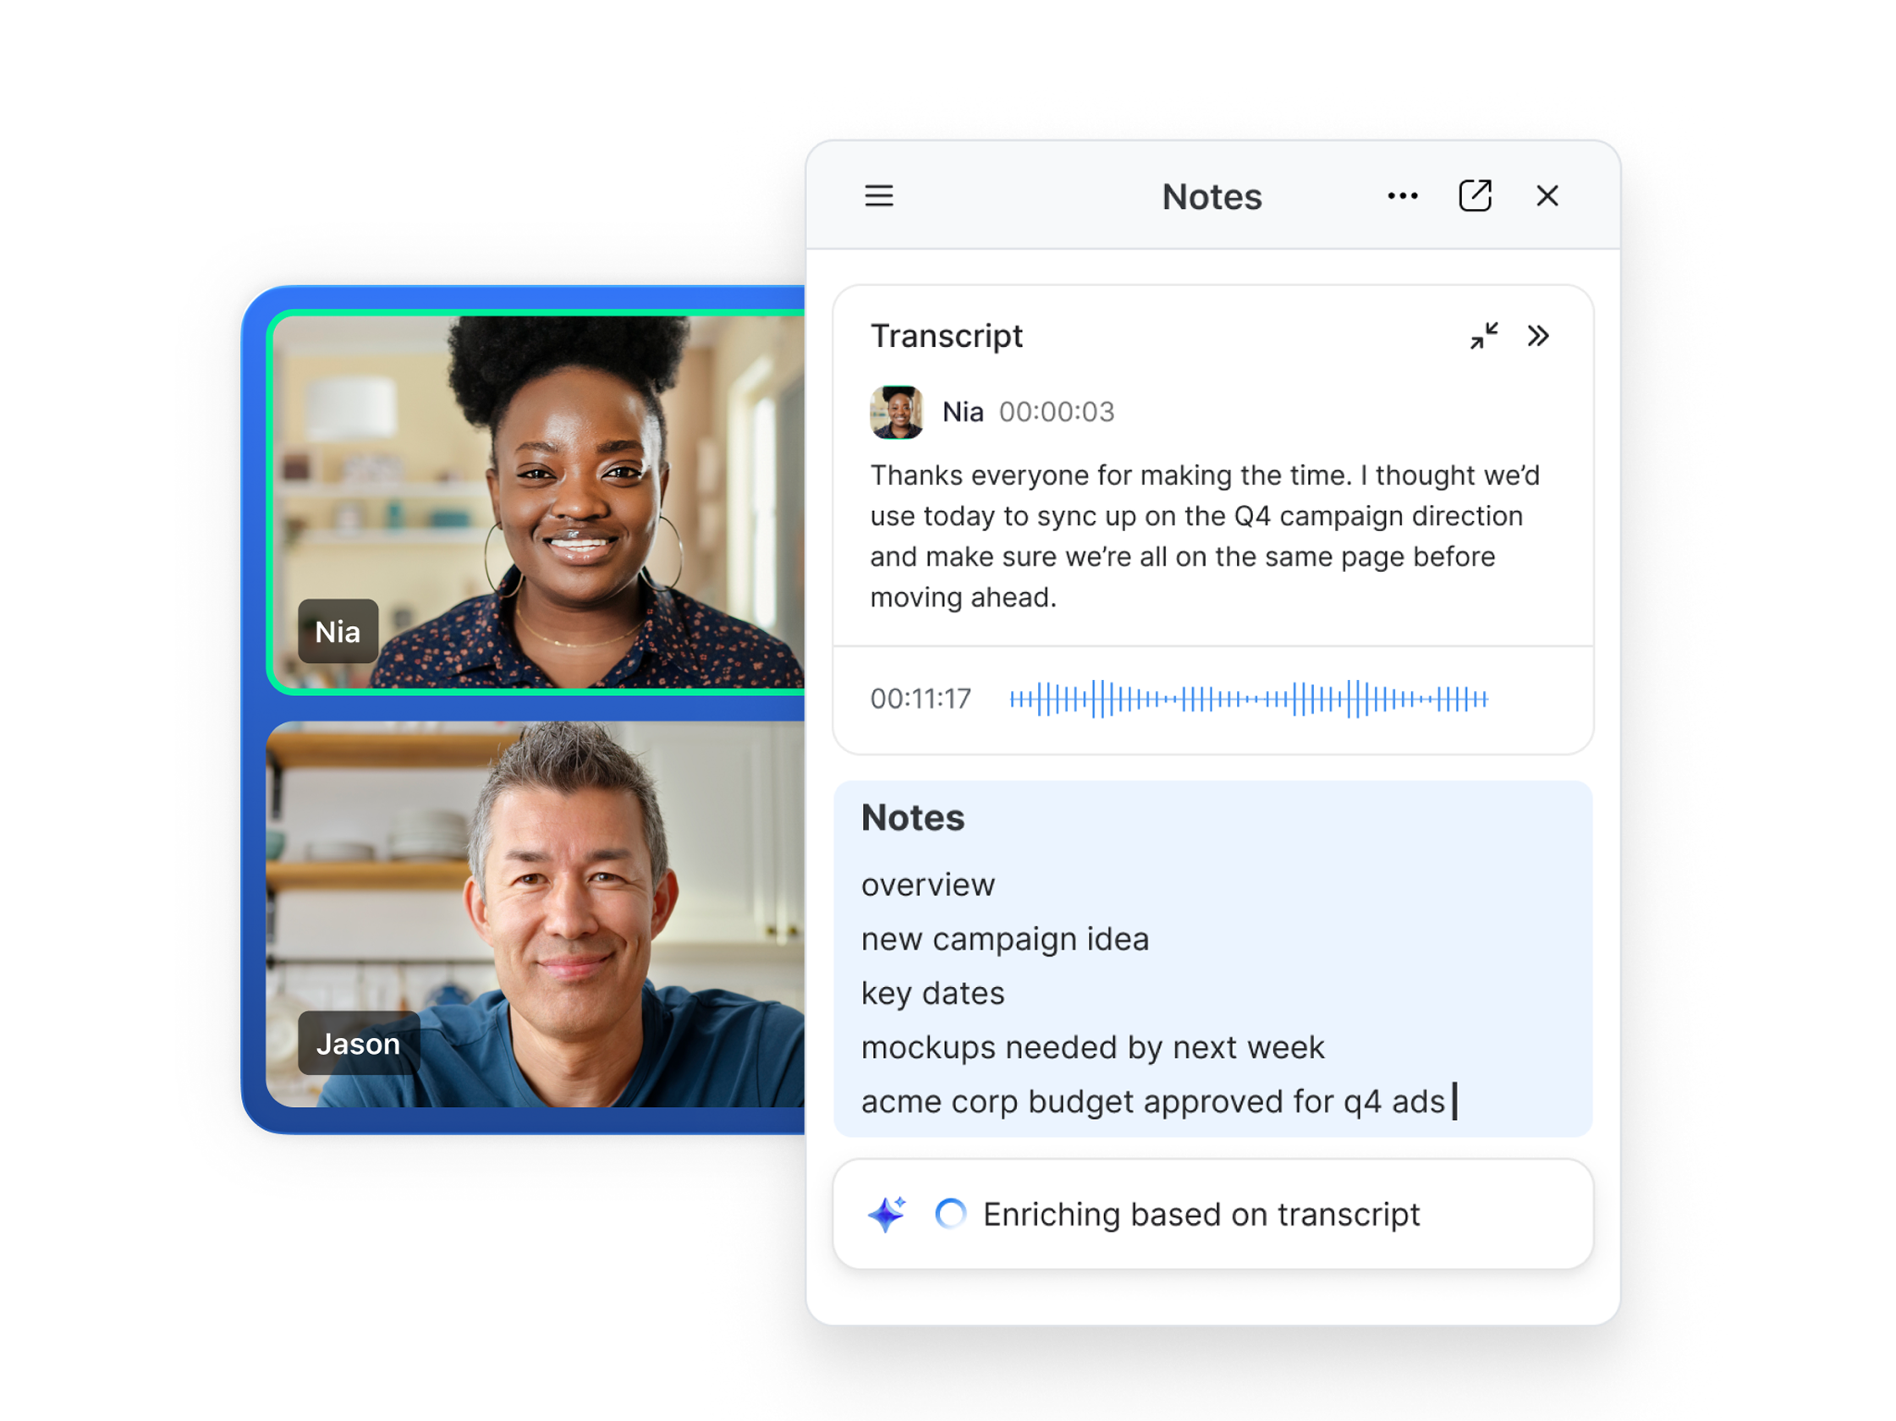Screen dimensions: 1896x1421
Task: Pop out the Notes panel into a new window
Action: (x=1476, y=195)
